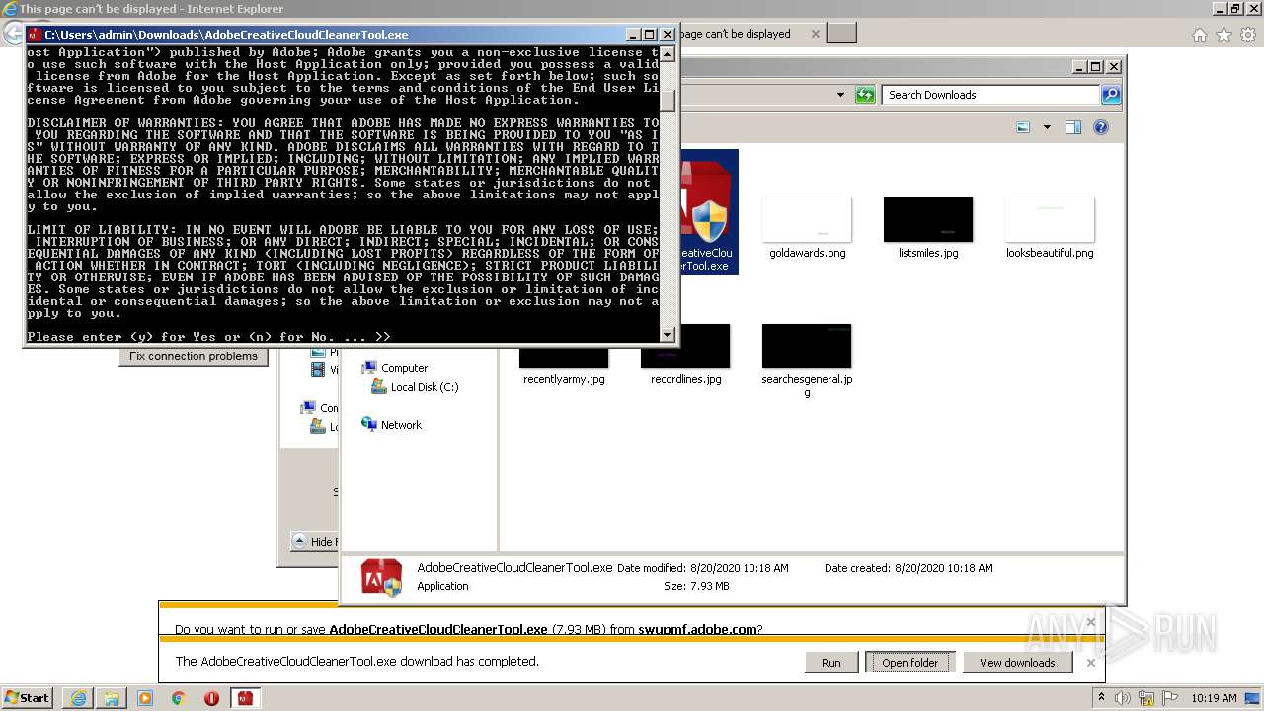Open IE Favorites star
The height and width of the screenshot is (711, 1264).
click(1224, 36)
